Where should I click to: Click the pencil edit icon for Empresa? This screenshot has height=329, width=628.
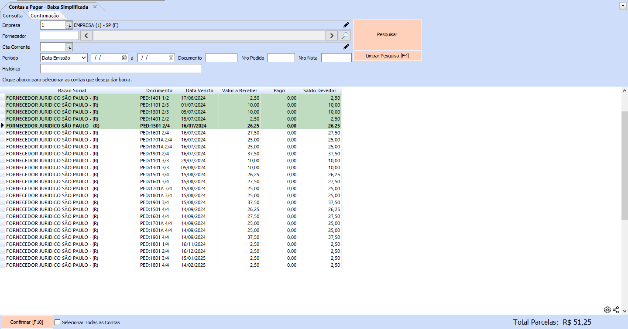[346, 25]
